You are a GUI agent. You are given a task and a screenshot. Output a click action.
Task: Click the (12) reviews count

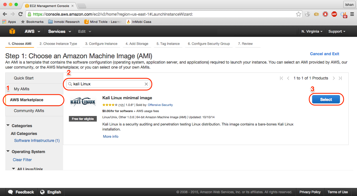tap(121, 105)
